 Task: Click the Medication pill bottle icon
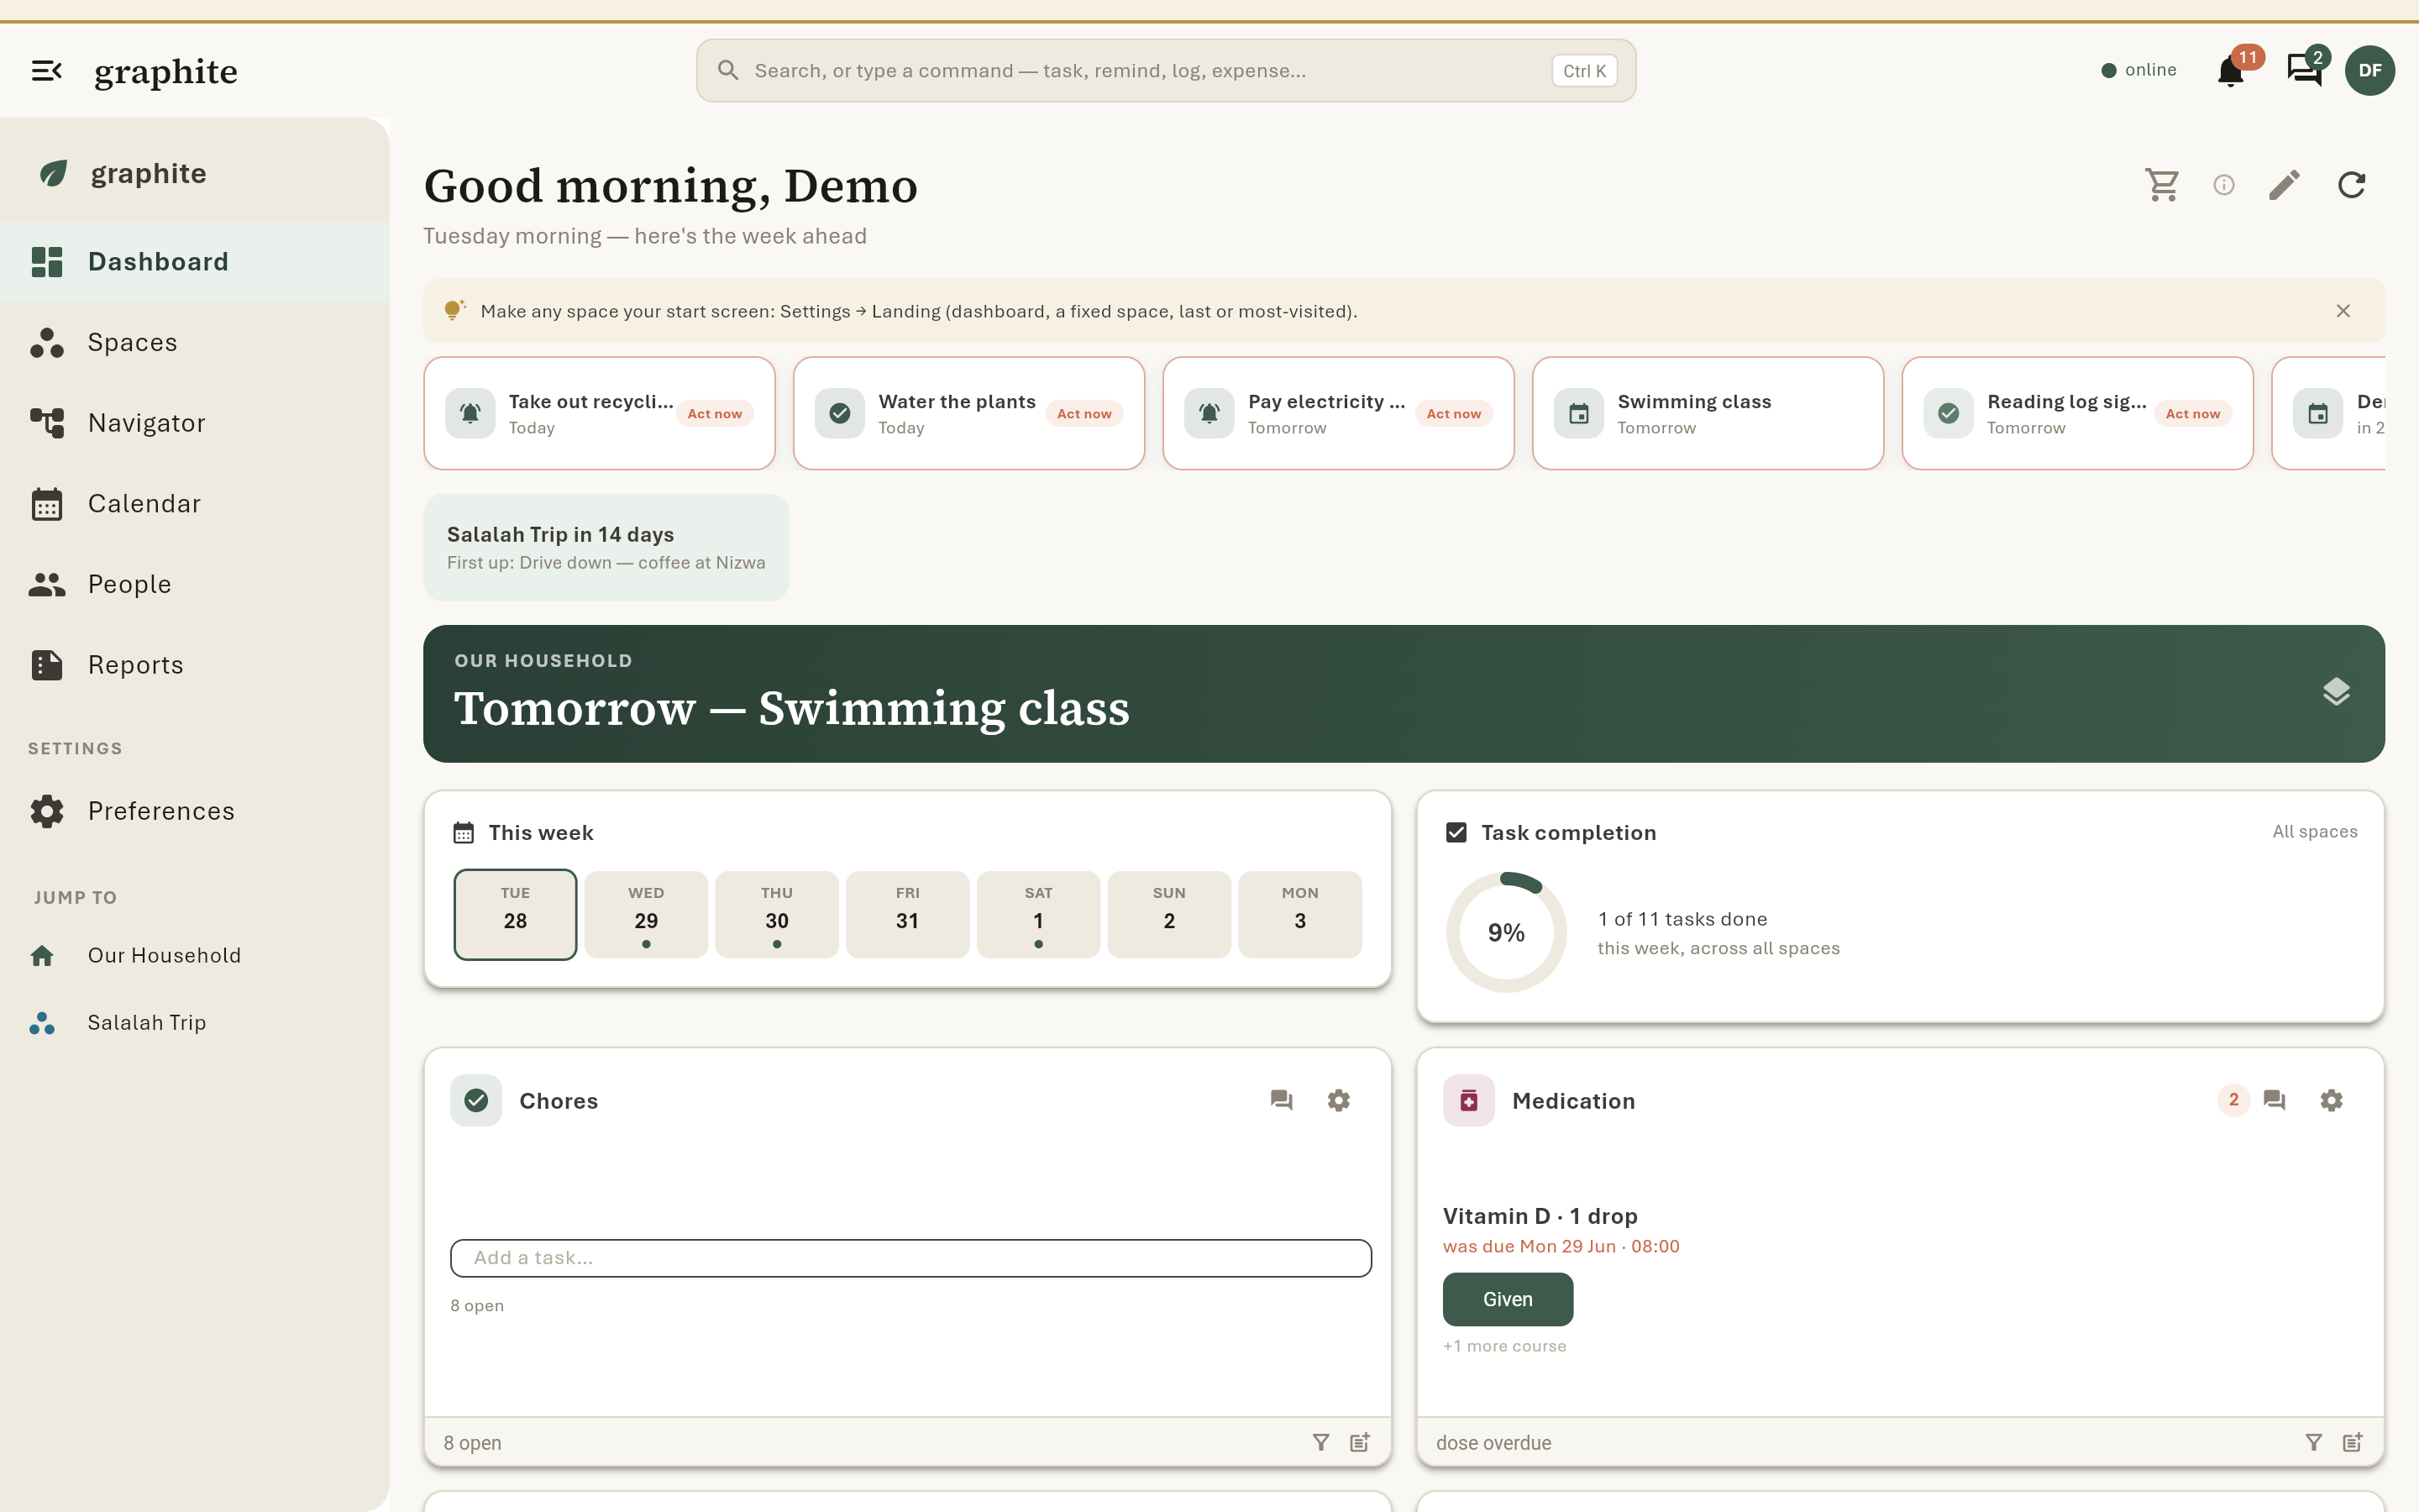tap(1468, 1100)
